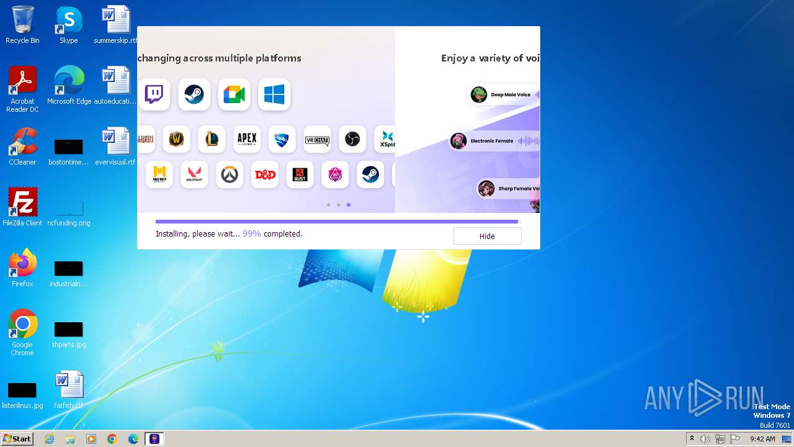Click the D&D icon
Screen dimensions: 794x447
(265, 174)
